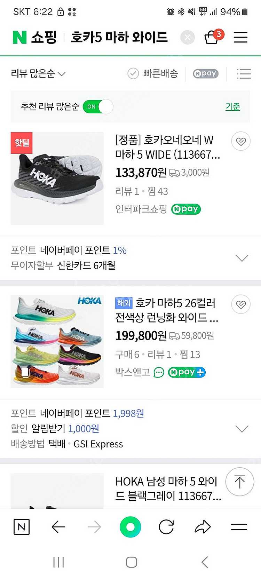
Task: Toggle off the 추천 리뷰 많은순 switch
Action: tap(98, 106)
